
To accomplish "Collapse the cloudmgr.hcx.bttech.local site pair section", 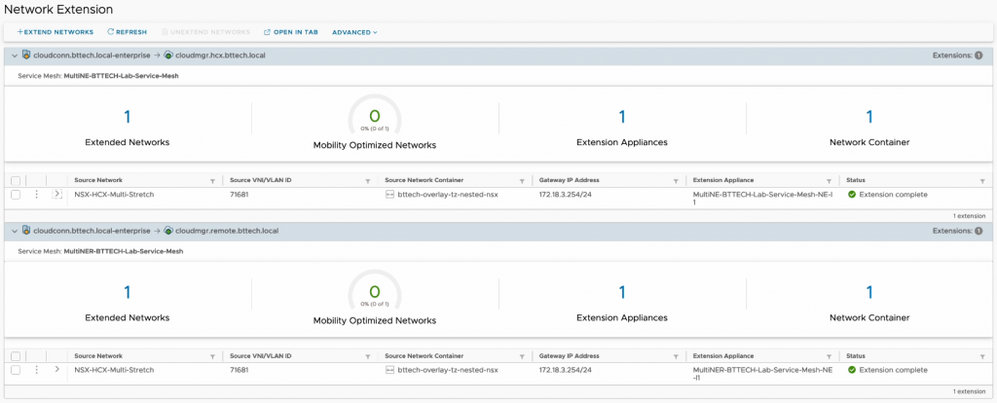I will click(15, 55).
